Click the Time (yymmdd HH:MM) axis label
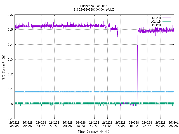Screen dimensions: 179x134 (x=94, y=131)
